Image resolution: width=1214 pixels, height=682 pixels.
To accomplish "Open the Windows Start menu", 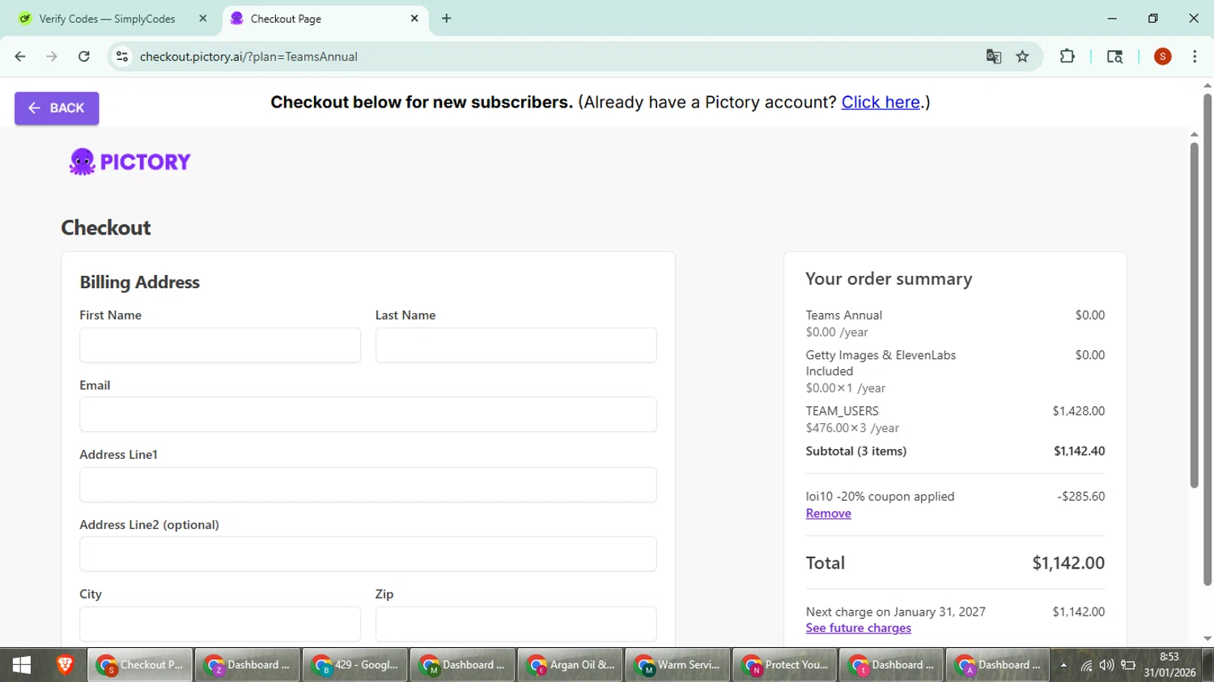I will (x=22, y=665).
